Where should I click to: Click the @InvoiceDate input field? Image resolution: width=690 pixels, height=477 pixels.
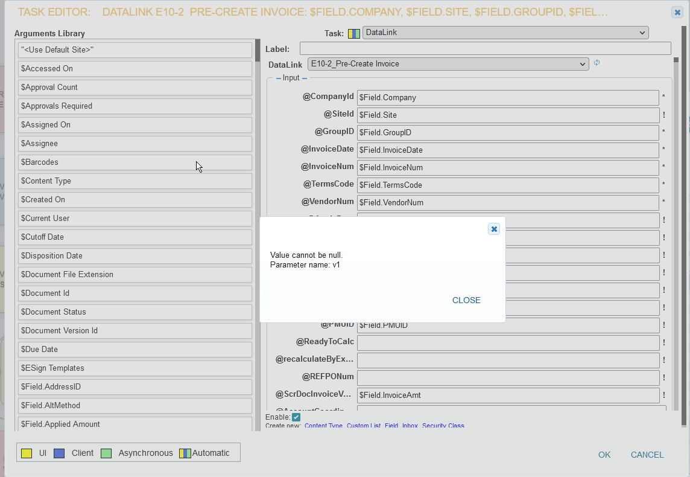[508, 150]
